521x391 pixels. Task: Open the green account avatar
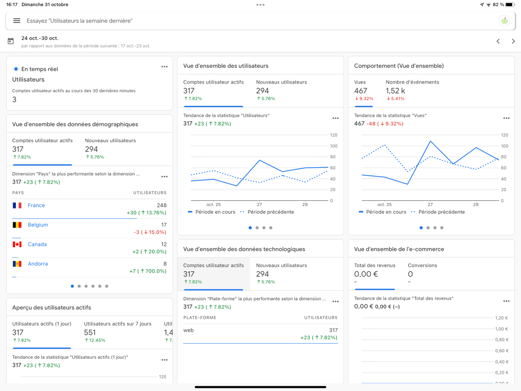pos(504,21)
